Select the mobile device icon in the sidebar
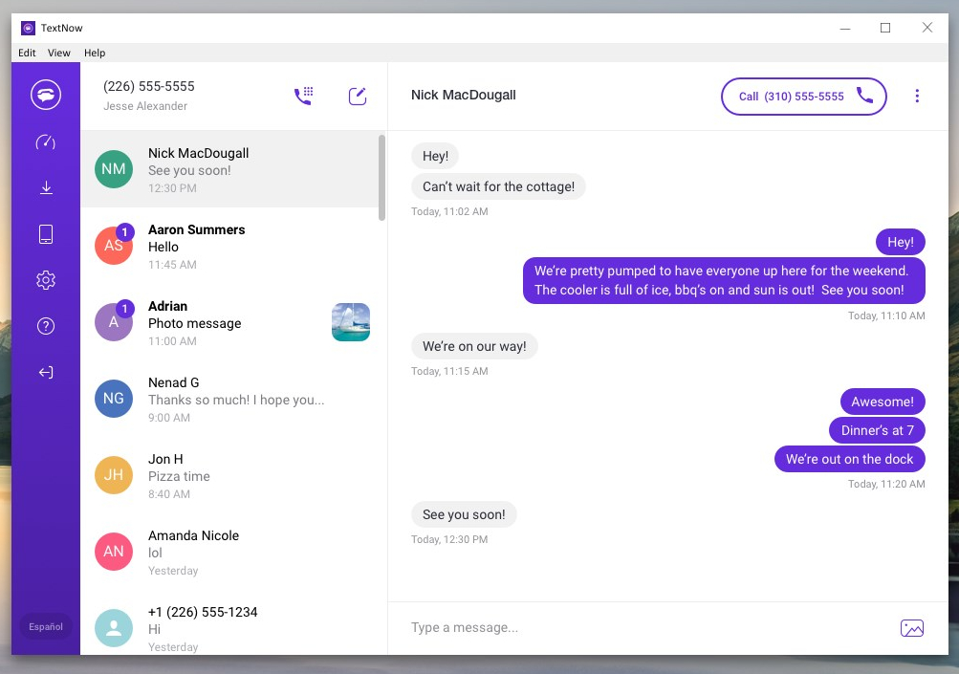This screenshot has height=674, width=959. 45,233
